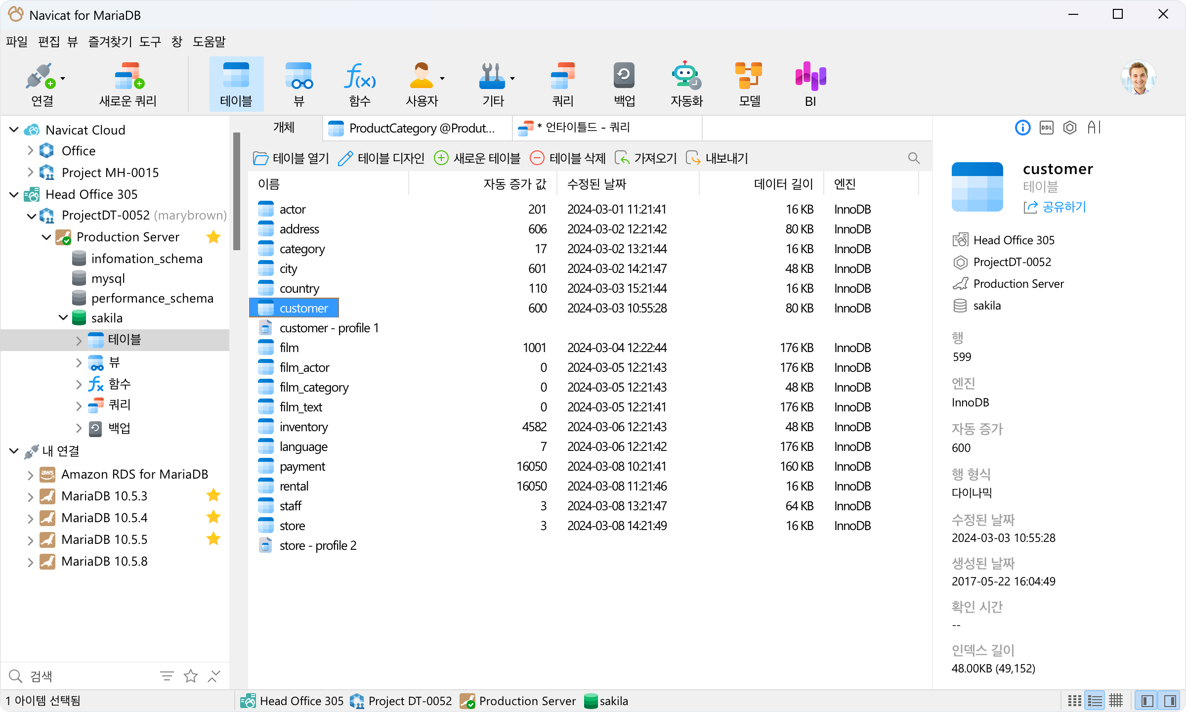Viewport: 1186px width, 712px height.
Task: Expand the Project MH-0015 node
Action: click(30, 173)
